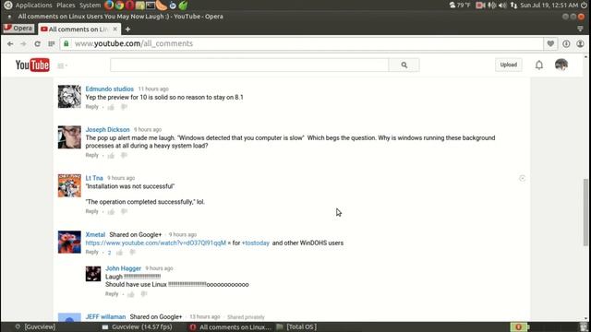Open the tab list menu at tab bar end

(x=580, y=29)
